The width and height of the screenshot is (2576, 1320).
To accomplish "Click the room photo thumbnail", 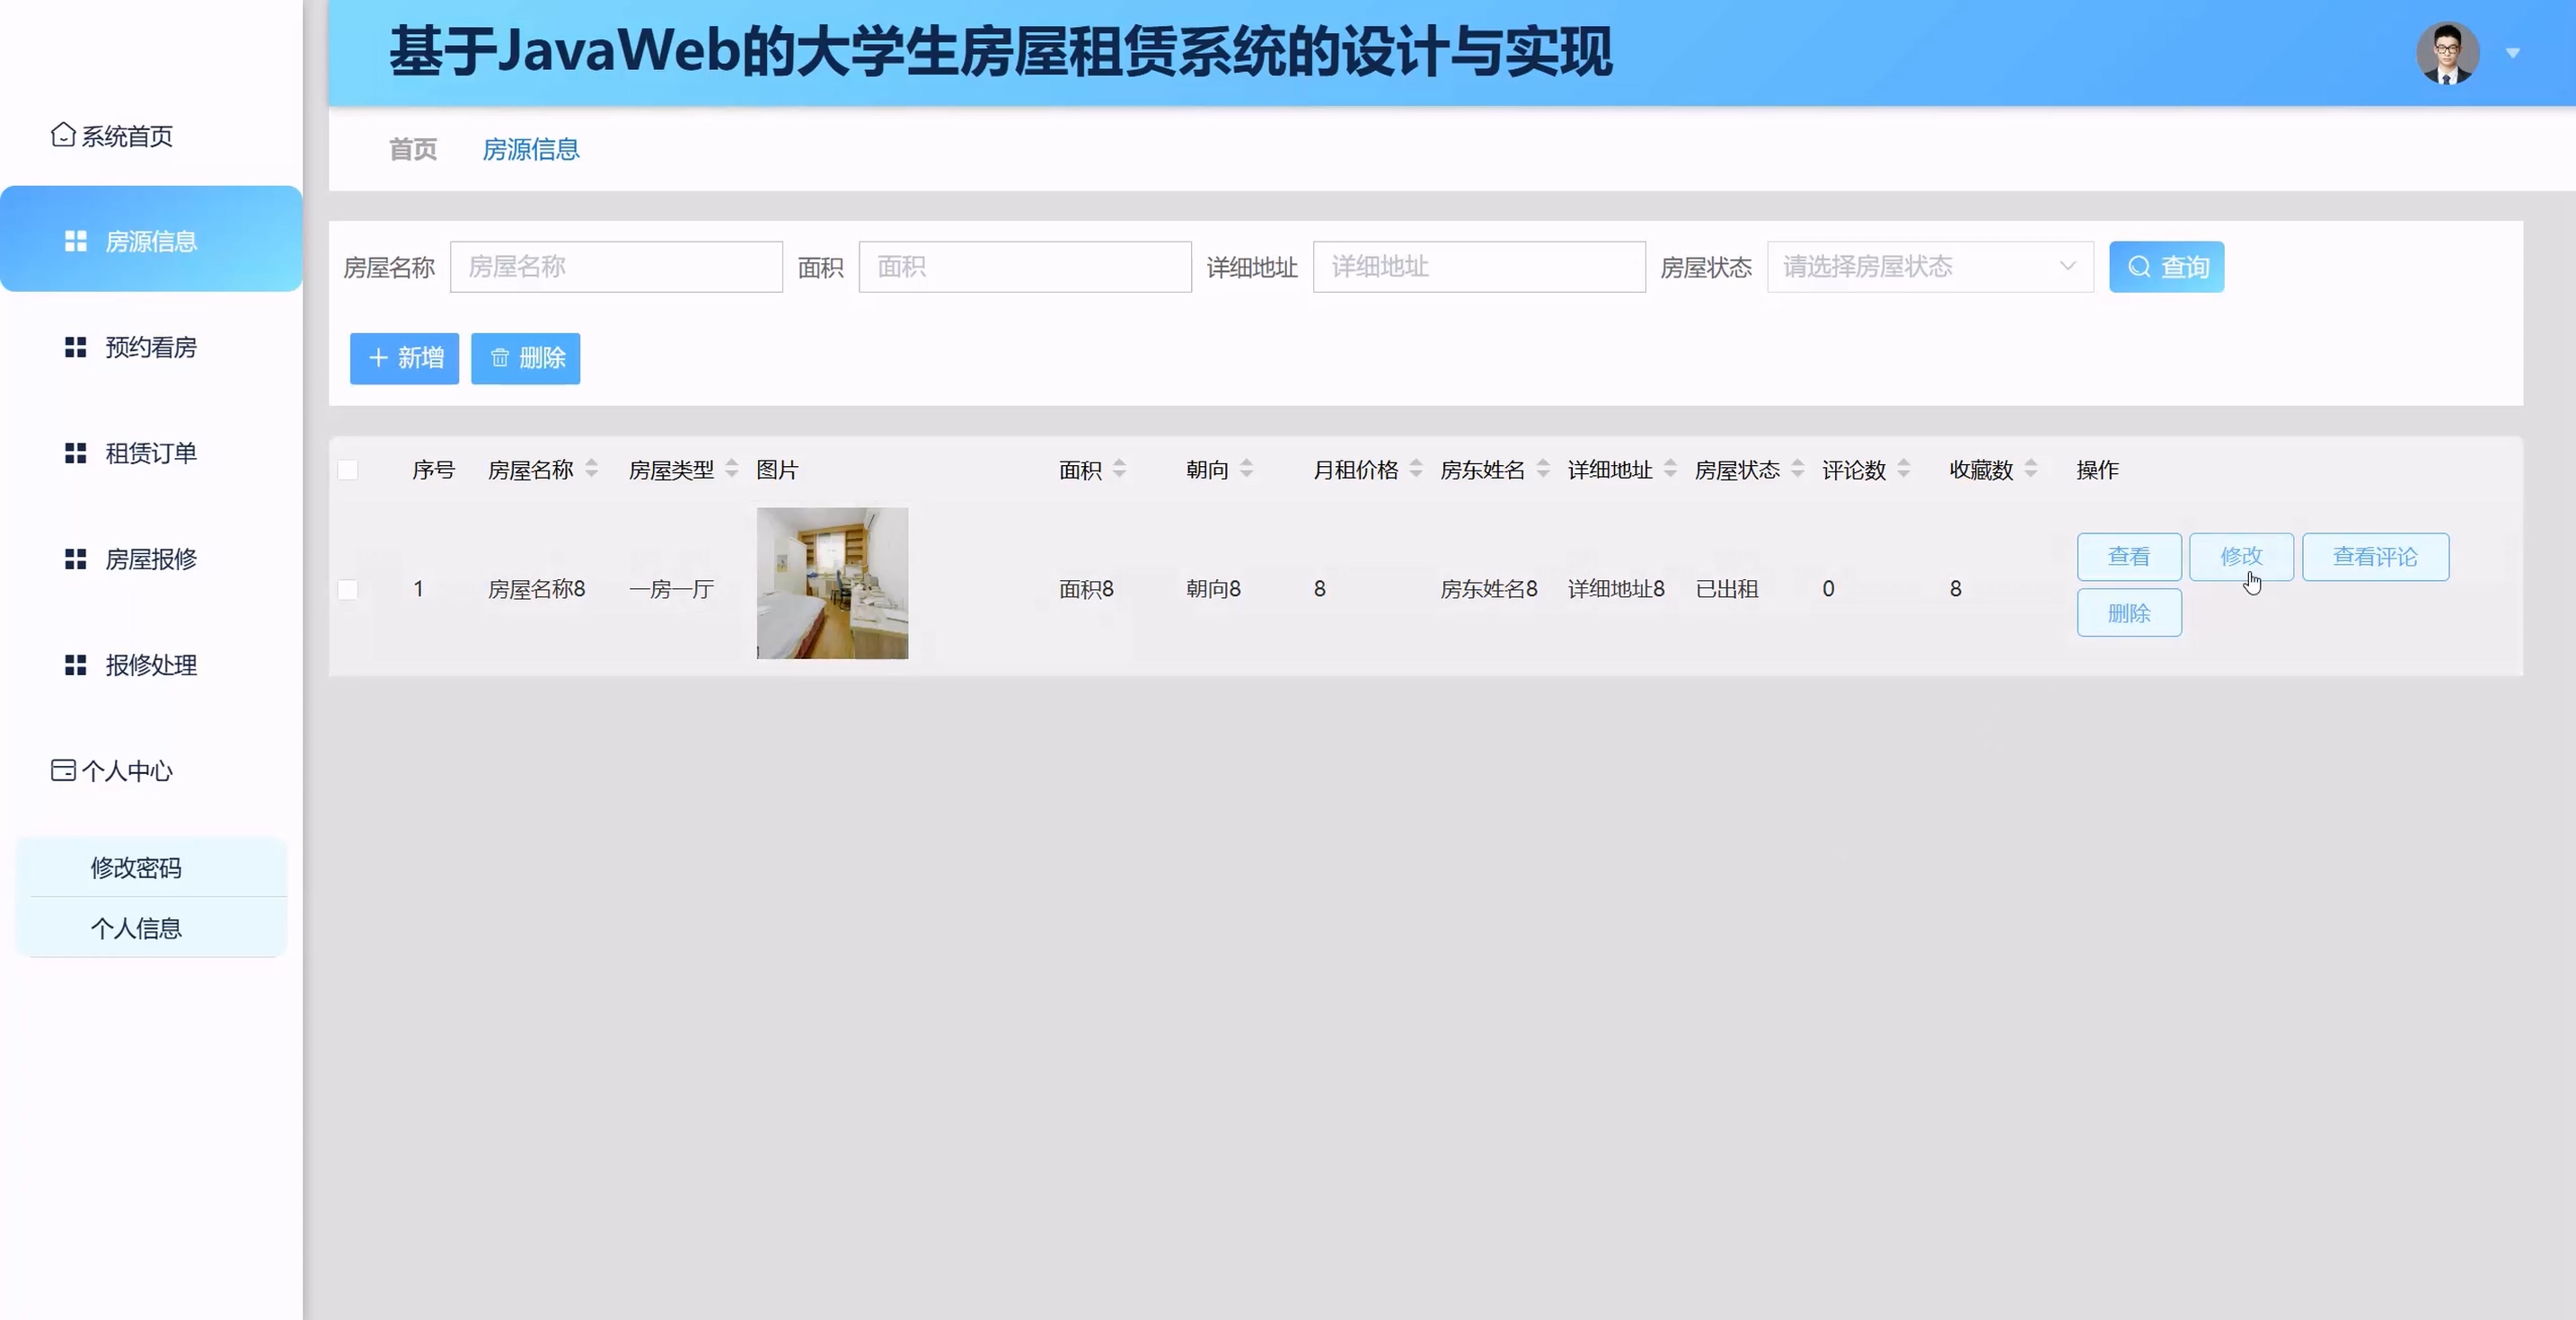I will tap(832, 583).
